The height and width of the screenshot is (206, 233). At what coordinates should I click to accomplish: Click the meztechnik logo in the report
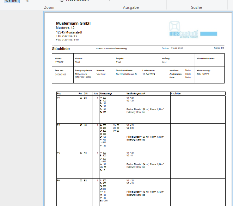193,30
